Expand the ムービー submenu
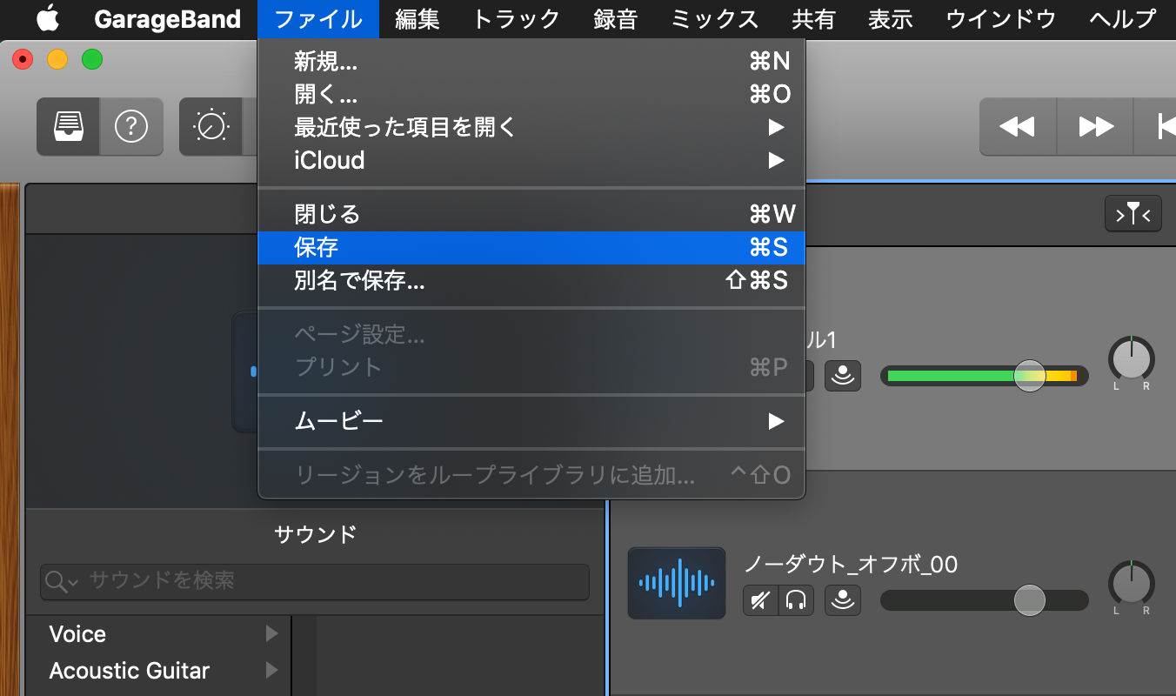Screen dimensions: 1176x696 point(531,421)
